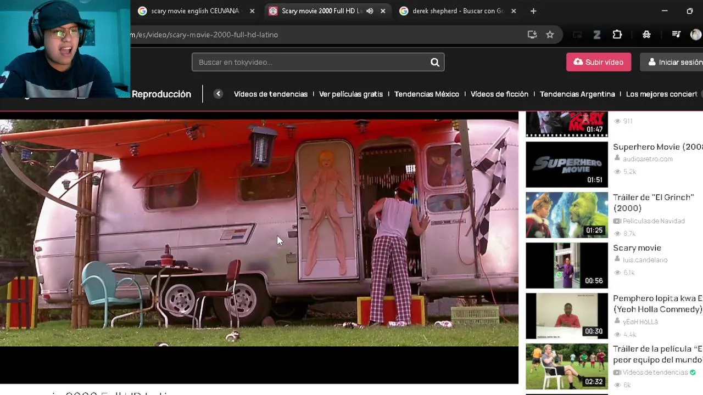Open a new browser tab
Screen dimensions: 703x395
pos(533,11)
